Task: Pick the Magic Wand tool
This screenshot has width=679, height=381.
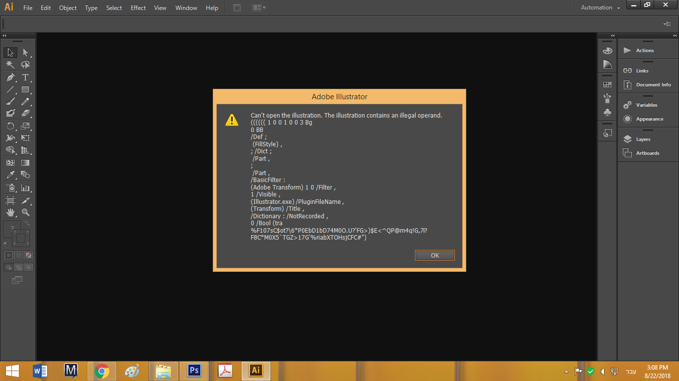Action: tap(10, 64)
